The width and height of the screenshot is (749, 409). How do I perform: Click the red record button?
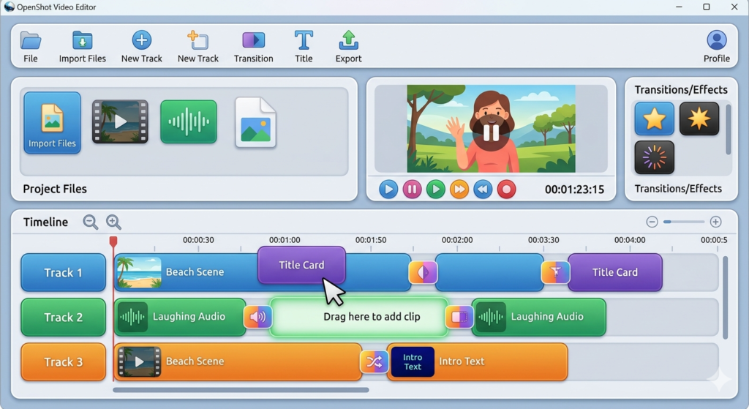tap(506, 190)
